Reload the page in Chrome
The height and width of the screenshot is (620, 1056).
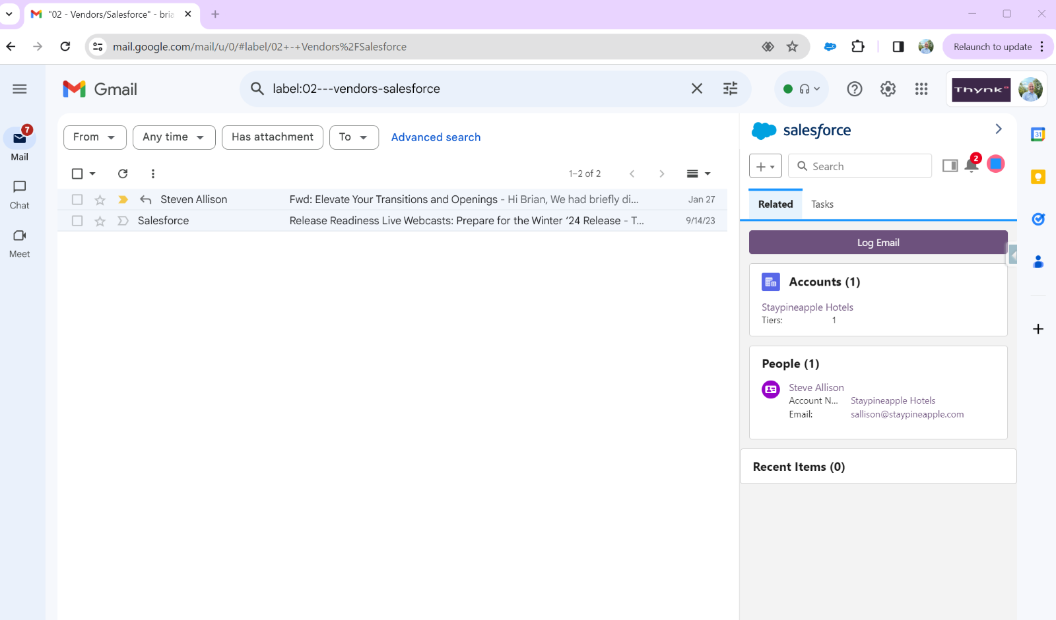coord(65,47)
